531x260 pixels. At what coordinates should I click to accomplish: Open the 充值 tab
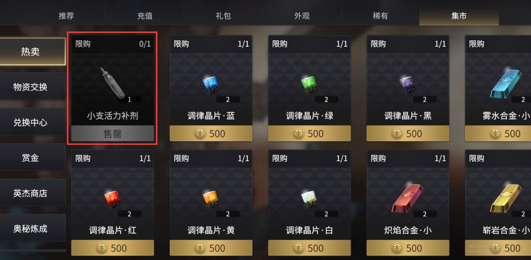pos(145,16)
